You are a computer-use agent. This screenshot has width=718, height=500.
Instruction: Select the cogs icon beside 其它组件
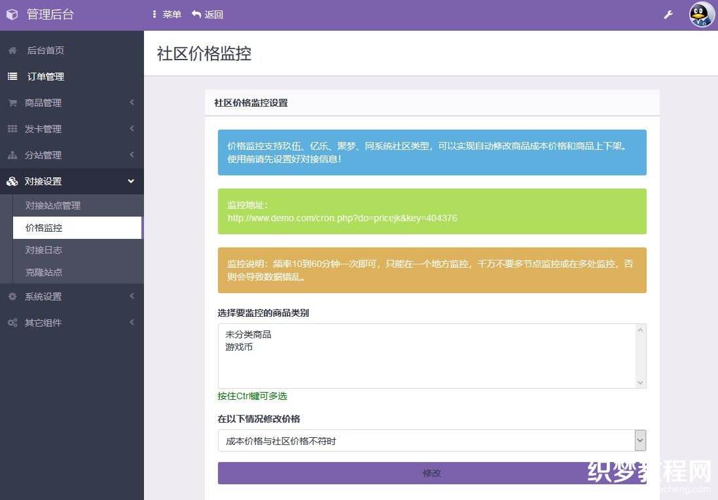coord(11,322)
